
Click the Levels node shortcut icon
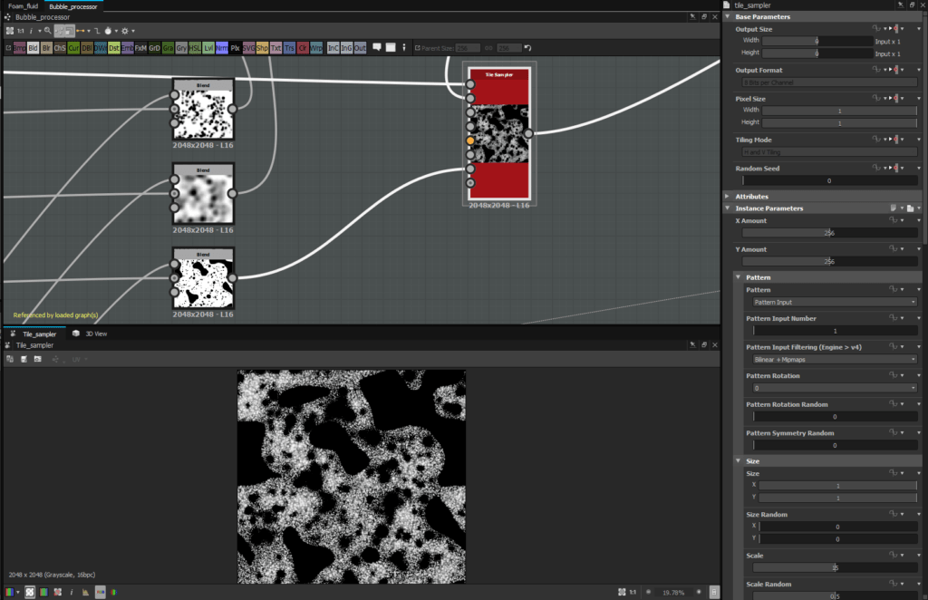(209, 47)
